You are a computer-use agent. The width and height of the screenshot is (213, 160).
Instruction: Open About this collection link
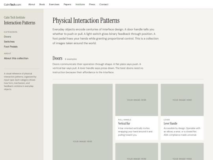click(16, 58)
